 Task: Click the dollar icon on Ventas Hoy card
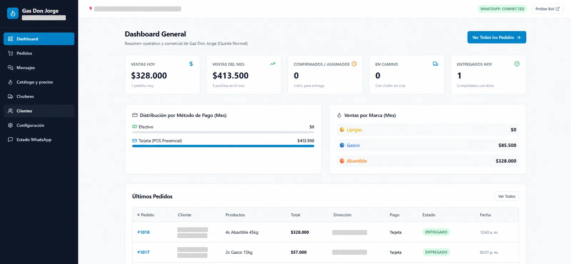coord(191,64)
